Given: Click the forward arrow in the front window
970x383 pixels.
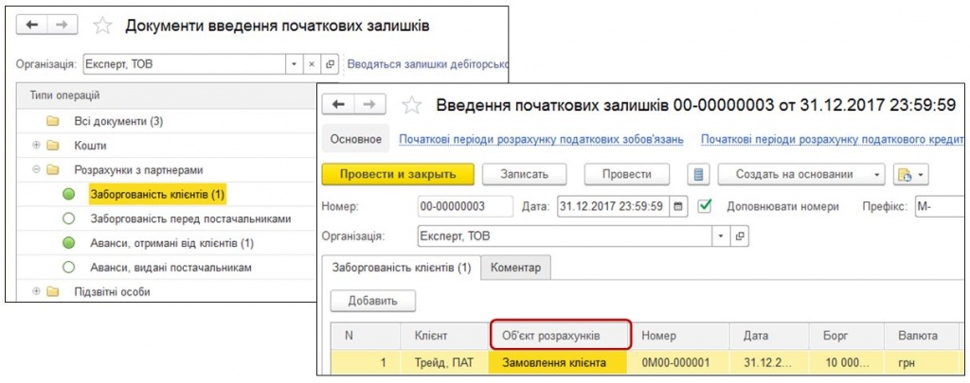Looking at the screenshot, I should coord(370,103).
